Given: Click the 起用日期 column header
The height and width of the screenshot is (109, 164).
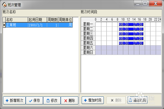Looking at the screenshot, I should (x=37, y=20).
